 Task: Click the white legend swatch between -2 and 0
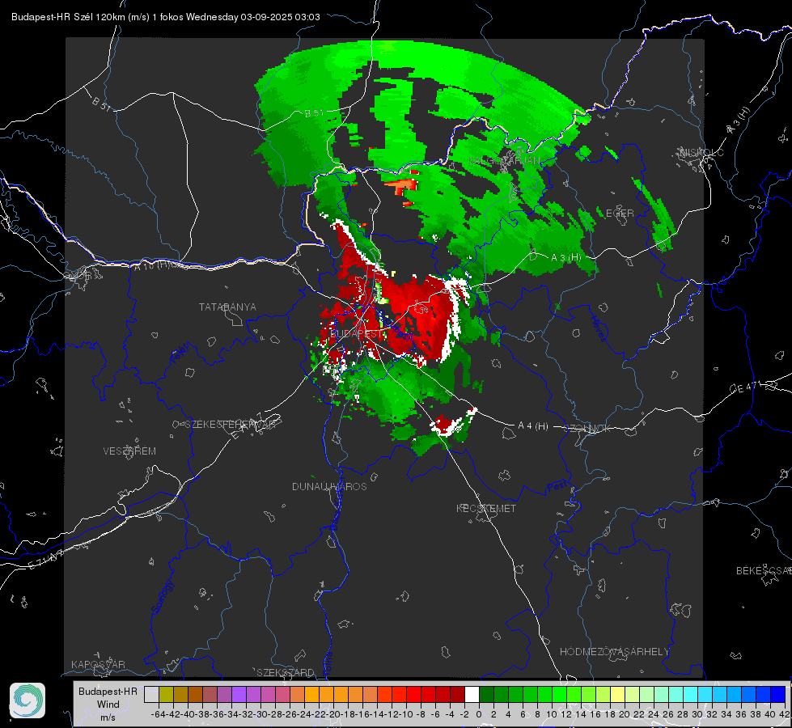(472, 694)
